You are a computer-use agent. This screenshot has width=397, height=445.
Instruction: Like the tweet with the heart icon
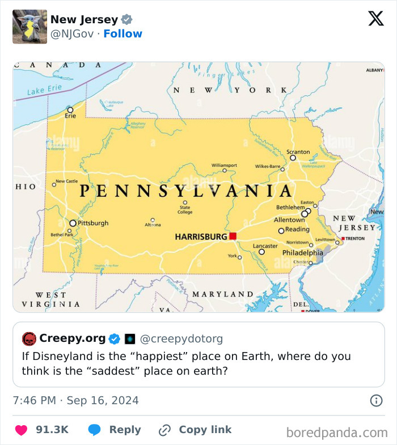(22, 430)
